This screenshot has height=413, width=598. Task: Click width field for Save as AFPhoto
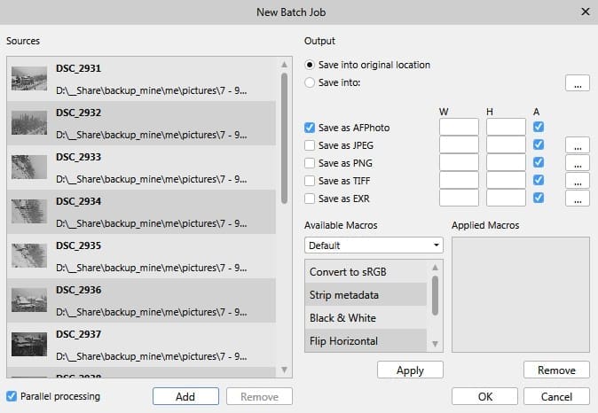(459, 127)
